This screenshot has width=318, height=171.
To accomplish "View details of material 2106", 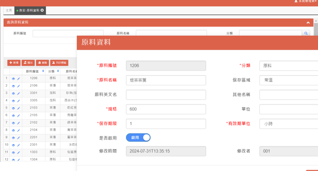I will 13,86.
